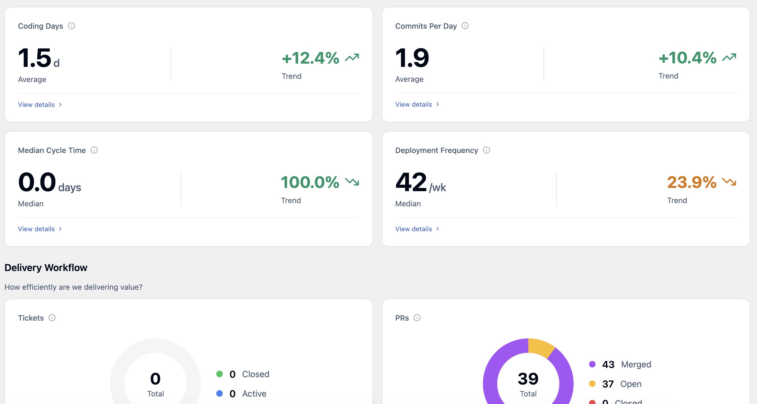Expand Median Cycle Time via View details chevron
Image resolution: width=757 pixels, height=404 pixels.
[60, 229]
